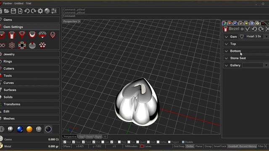The image size is (269, 151).
Task: Toggle Grid Snap in status bar
Action: tap(179, 146)
